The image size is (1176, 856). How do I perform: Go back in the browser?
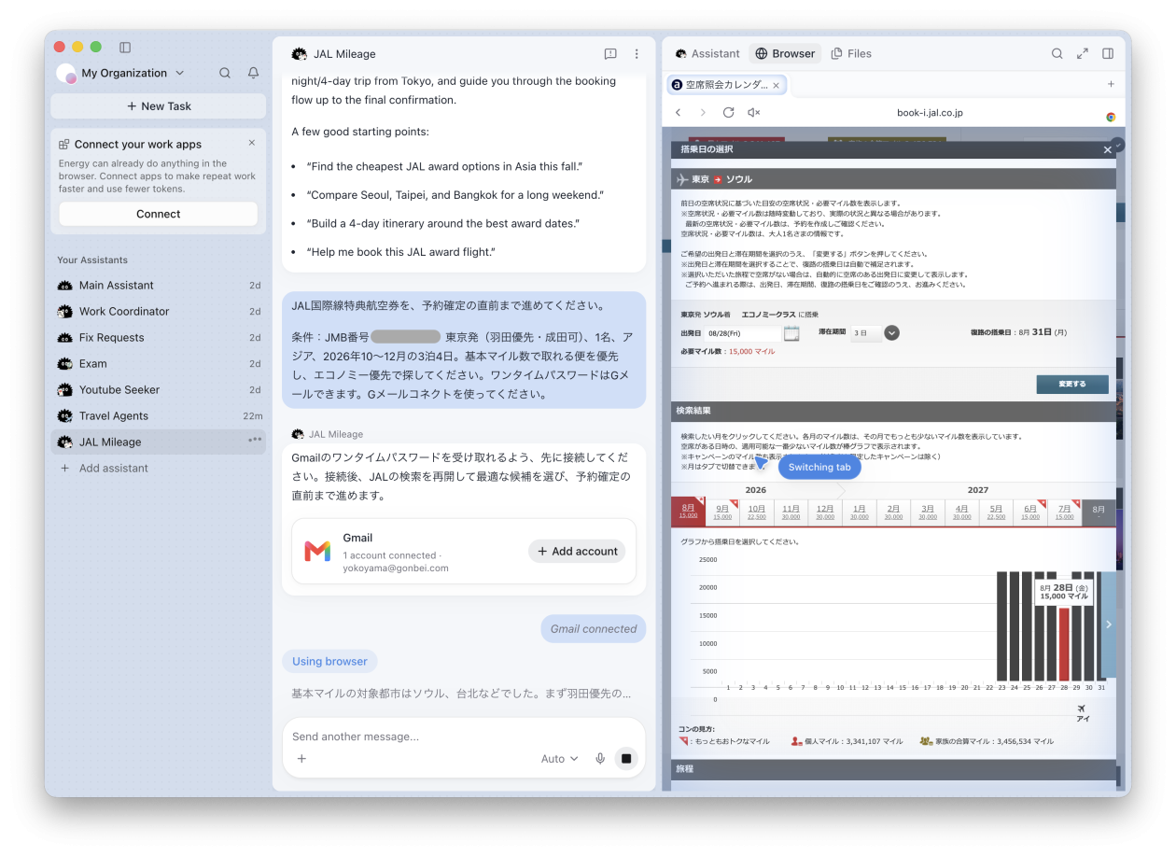679,112
